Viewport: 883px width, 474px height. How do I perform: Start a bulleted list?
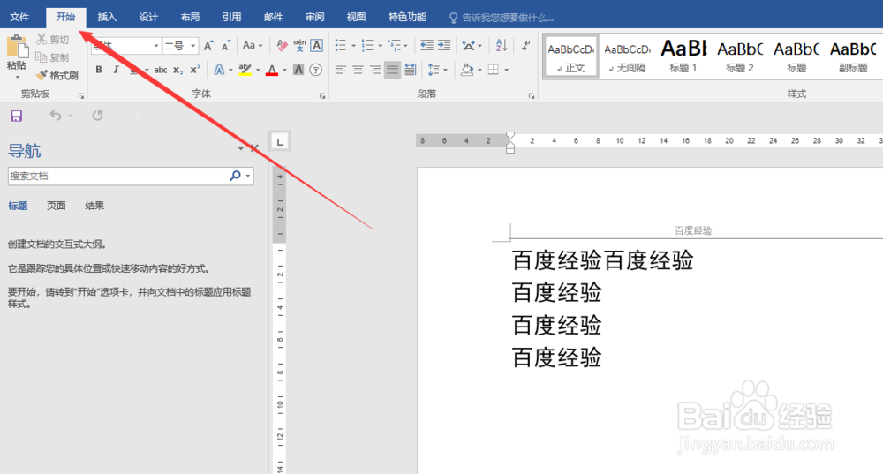tap(341, 45)
